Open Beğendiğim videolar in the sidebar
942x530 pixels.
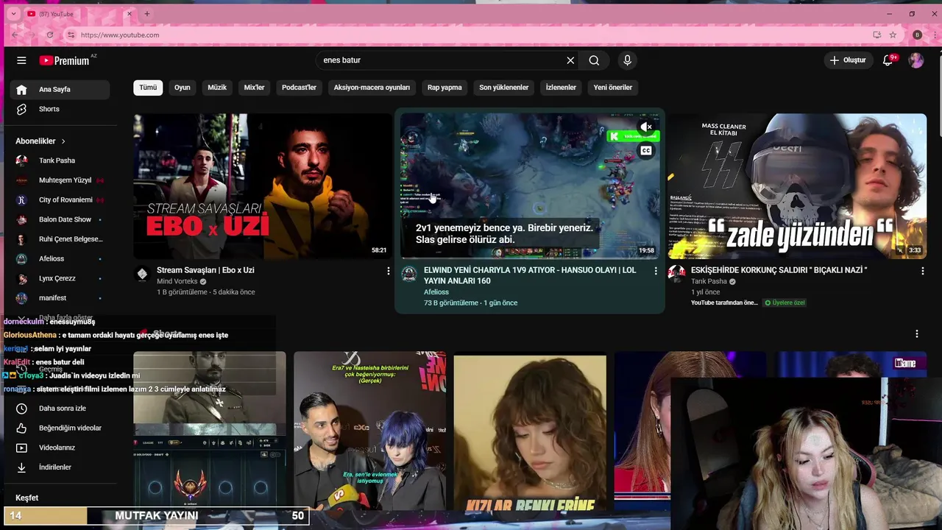[x=60, y=428]
